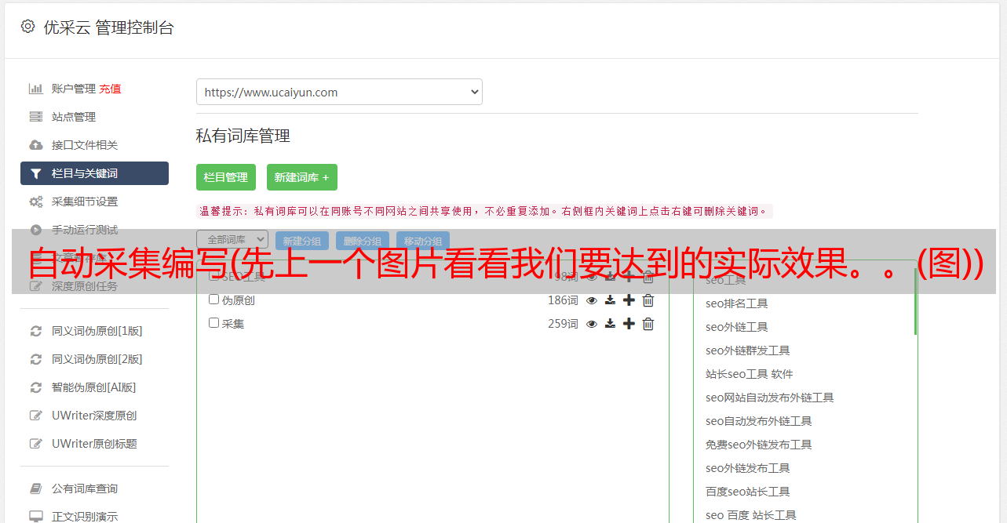Screen dimensions: 1007x523
Task: Click the gear icon beside 优采云 管理控制台
Action: coord(28,27)
